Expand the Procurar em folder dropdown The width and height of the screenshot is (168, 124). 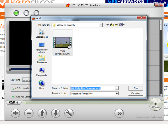(101, 25)
